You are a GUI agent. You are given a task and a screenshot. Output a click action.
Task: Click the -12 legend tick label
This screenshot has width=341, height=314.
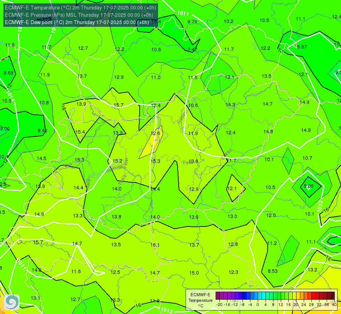pyautogui.click(x=235, y=305)
